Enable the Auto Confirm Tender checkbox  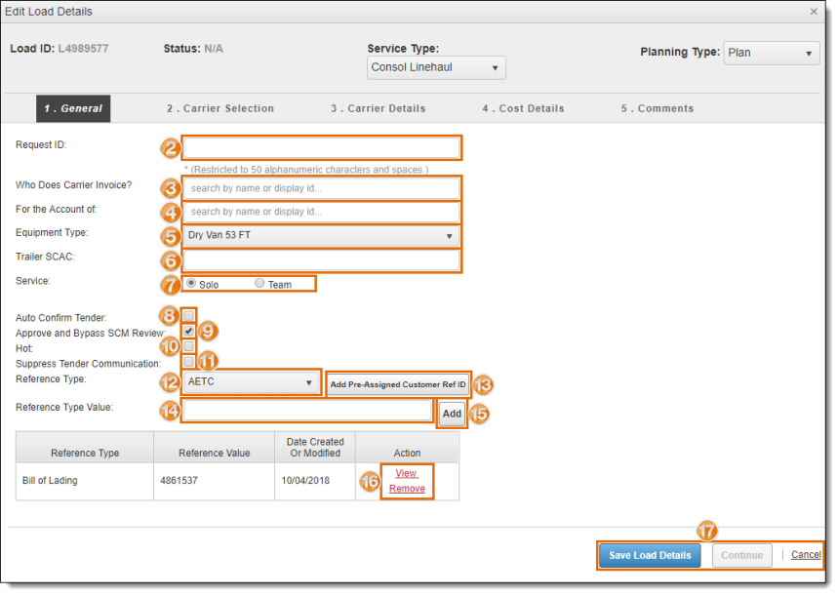point(188,315)
